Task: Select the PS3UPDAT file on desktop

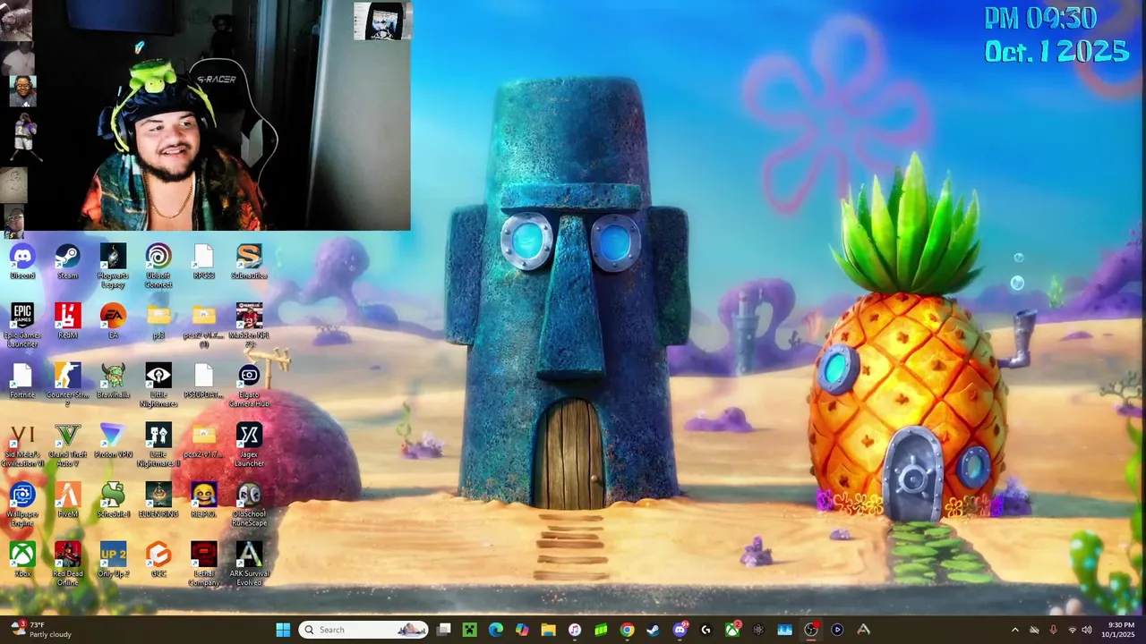Action: [x=204, y=381]
